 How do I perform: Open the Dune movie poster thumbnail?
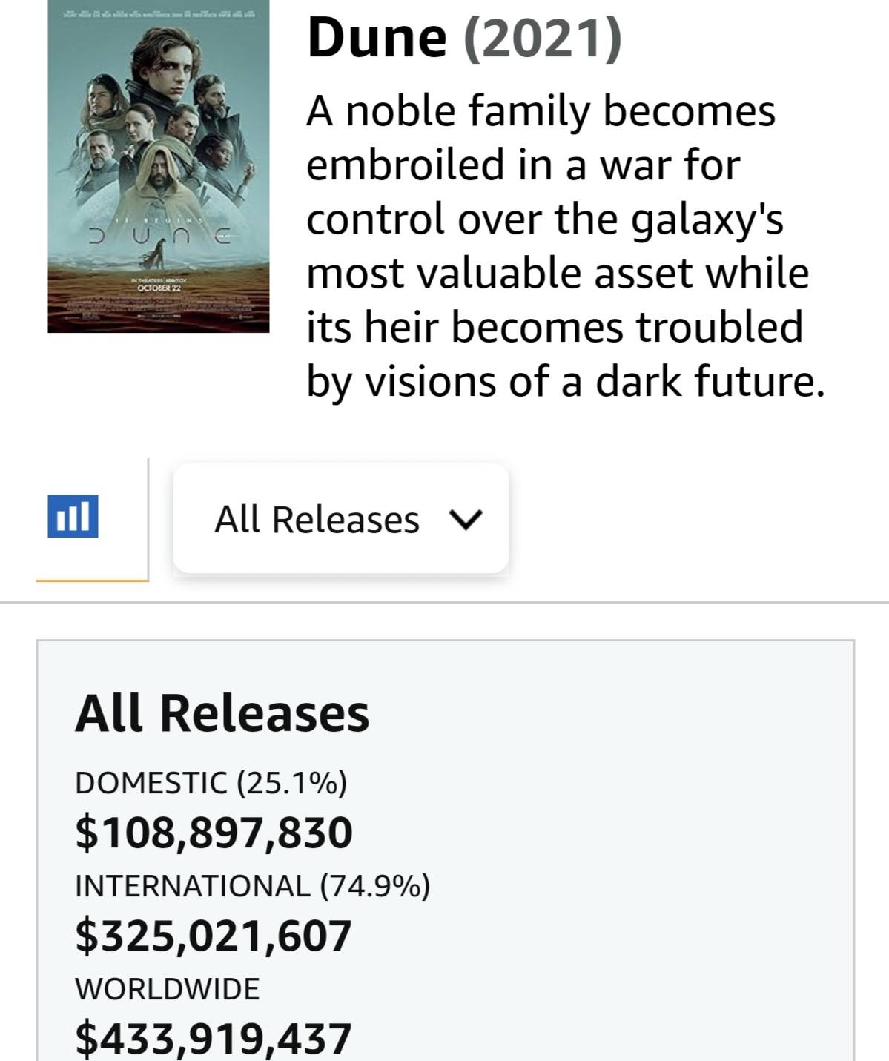click(158, 166)
